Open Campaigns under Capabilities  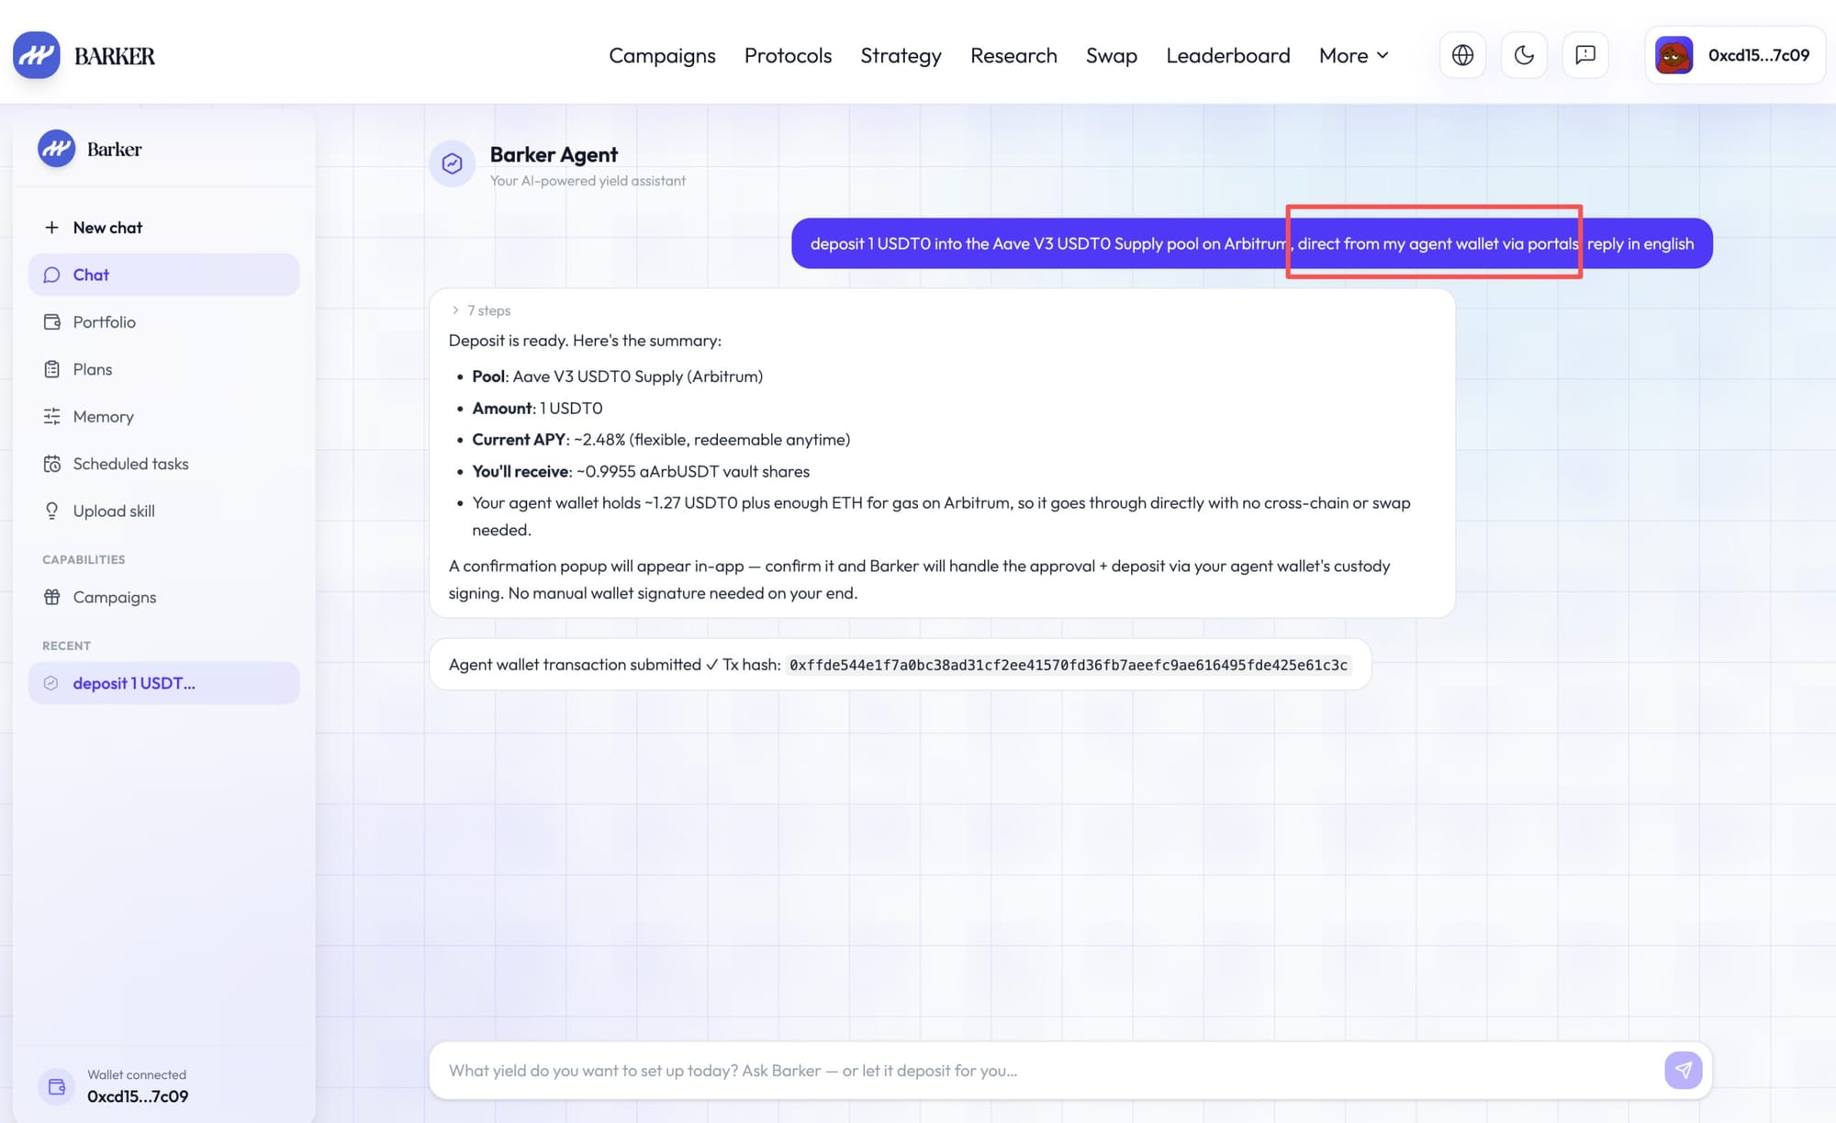(163, 597)
